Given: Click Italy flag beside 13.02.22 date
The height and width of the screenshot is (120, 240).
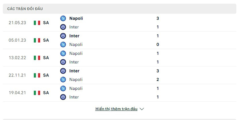Looking at the screenshot, I should 37,58.
